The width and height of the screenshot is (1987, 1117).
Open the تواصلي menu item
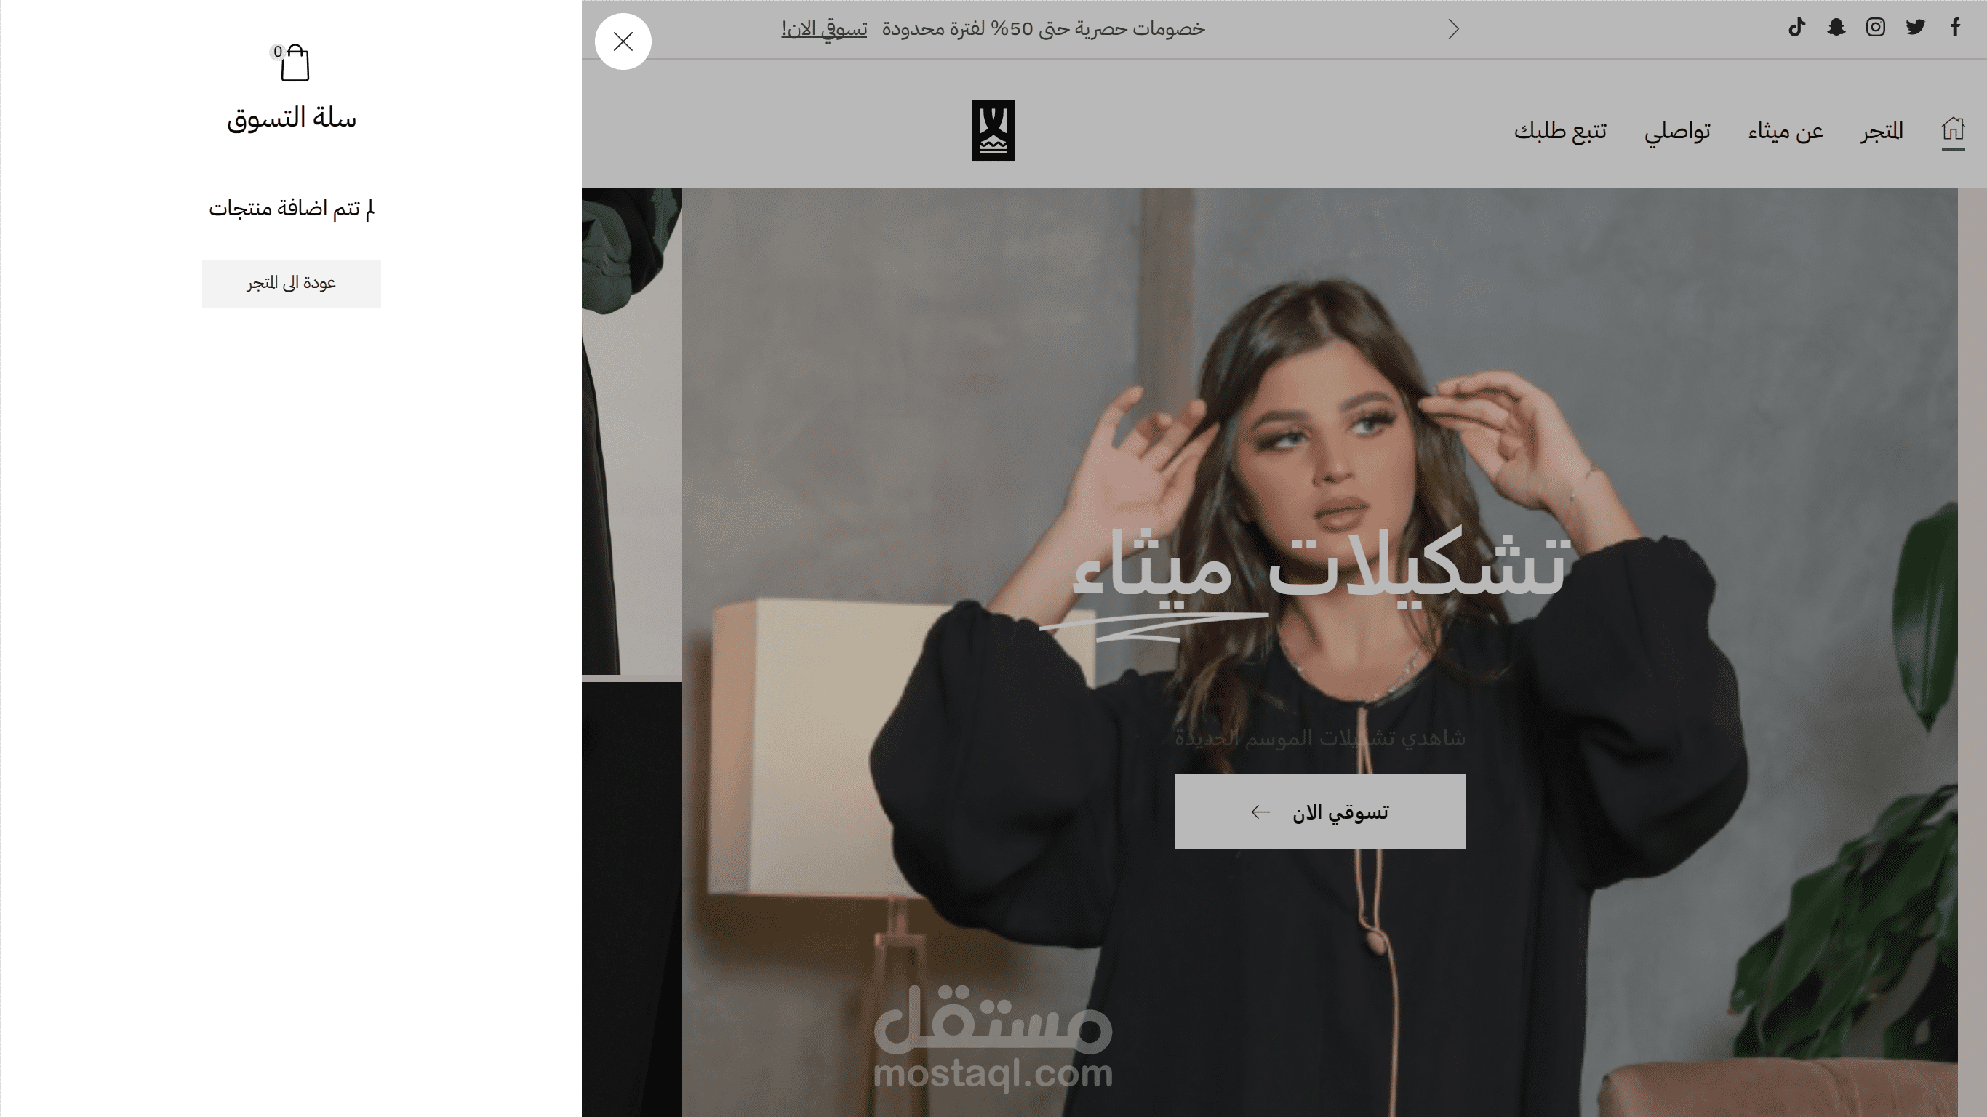1677,131
